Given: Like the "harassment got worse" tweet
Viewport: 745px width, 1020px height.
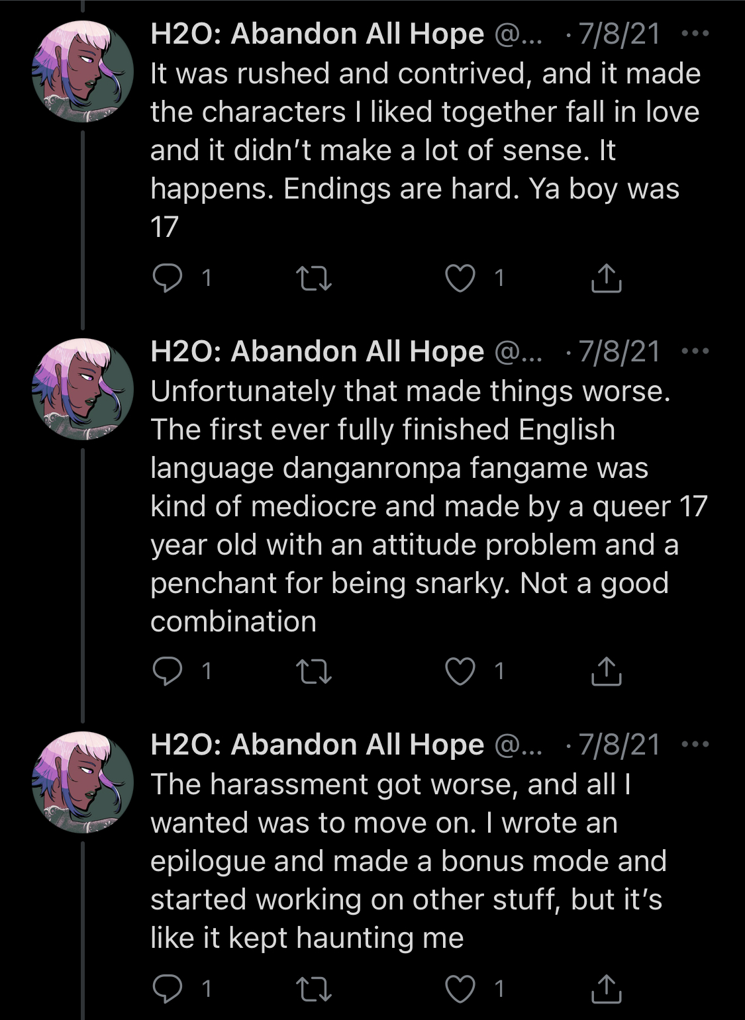Looking at the screenshot, I should tap(460, 989).
